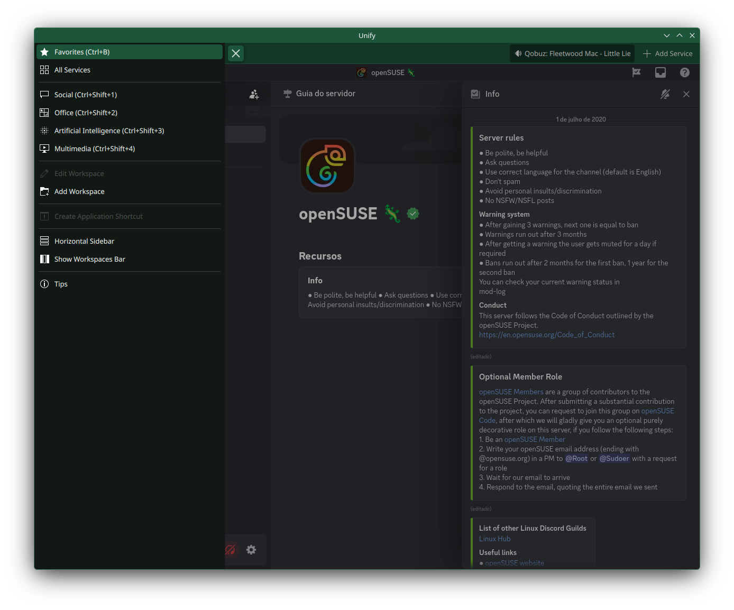Open Tips from the menu
Image resolution: width=734 pixels, height=610 pixels.
click(130, 284)
